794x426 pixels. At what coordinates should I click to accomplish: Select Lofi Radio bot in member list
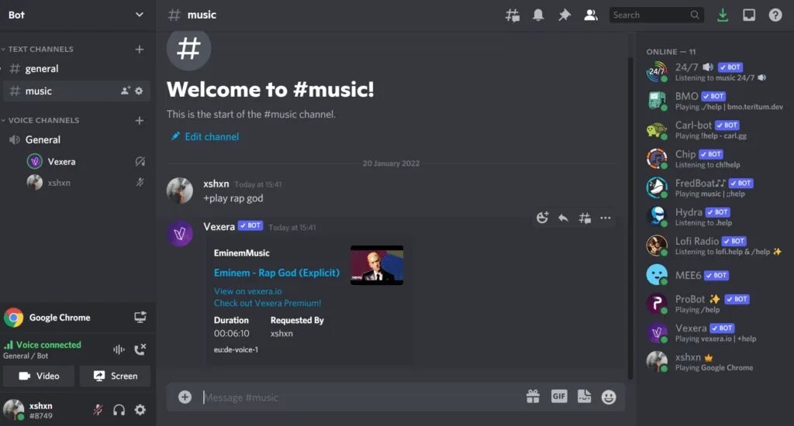715,246
